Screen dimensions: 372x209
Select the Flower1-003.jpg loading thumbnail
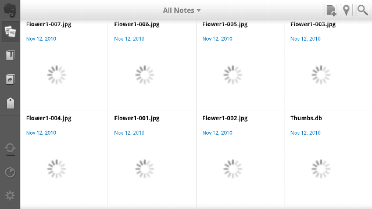(321, 75)
